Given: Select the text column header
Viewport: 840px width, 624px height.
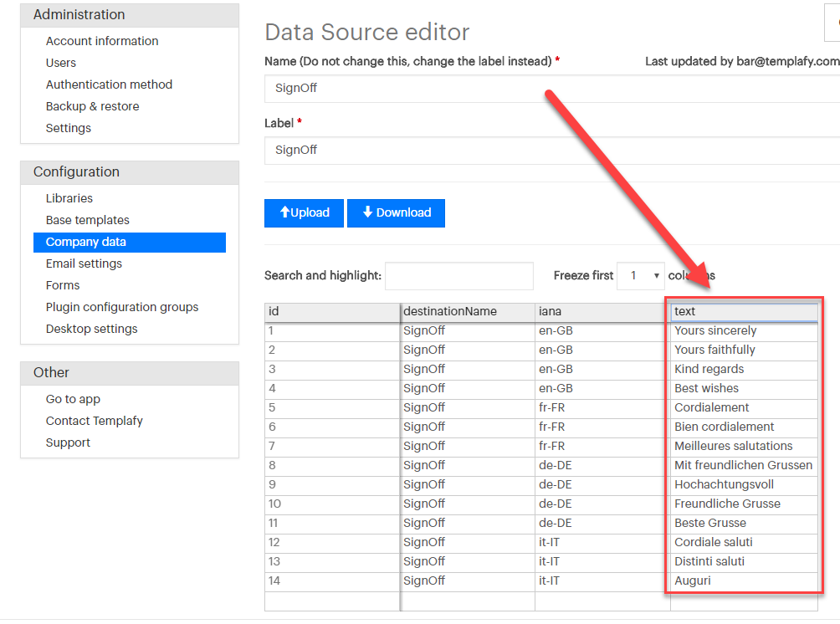Looking at the screenshot, I should (x=744, y=312).
